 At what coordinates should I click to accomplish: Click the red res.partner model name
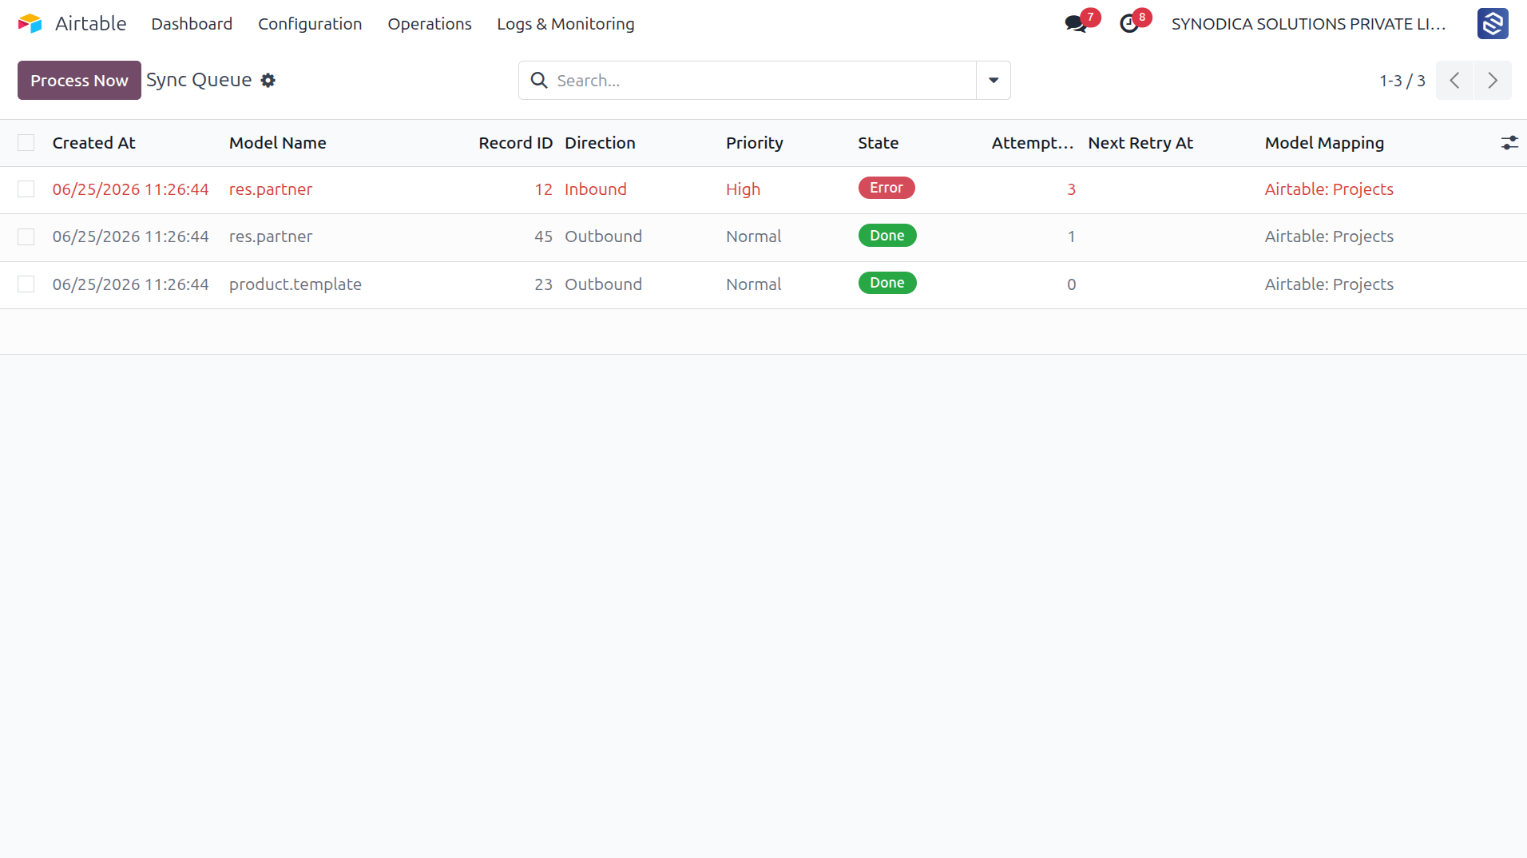pyautogui.click(x=271, y=189)
